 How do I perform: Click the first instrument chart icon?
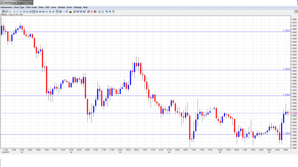coord(4,12)
